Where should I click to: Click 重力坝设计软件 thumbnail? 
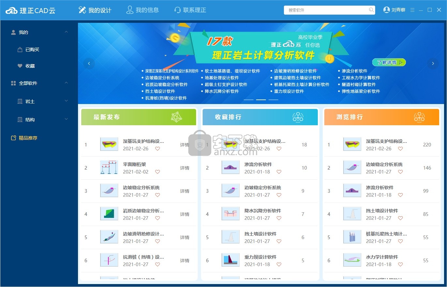230,260
